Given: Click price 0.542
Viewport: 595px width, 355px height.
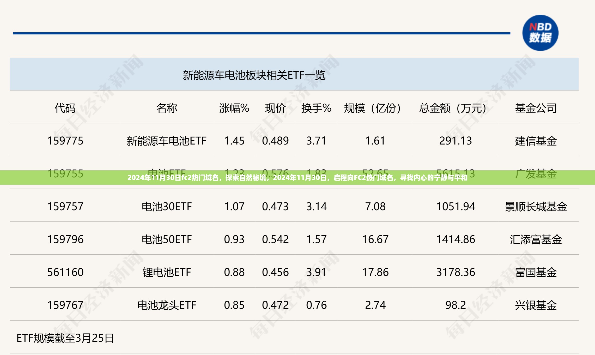Looking at the screenshot, I should coord(275,239).
